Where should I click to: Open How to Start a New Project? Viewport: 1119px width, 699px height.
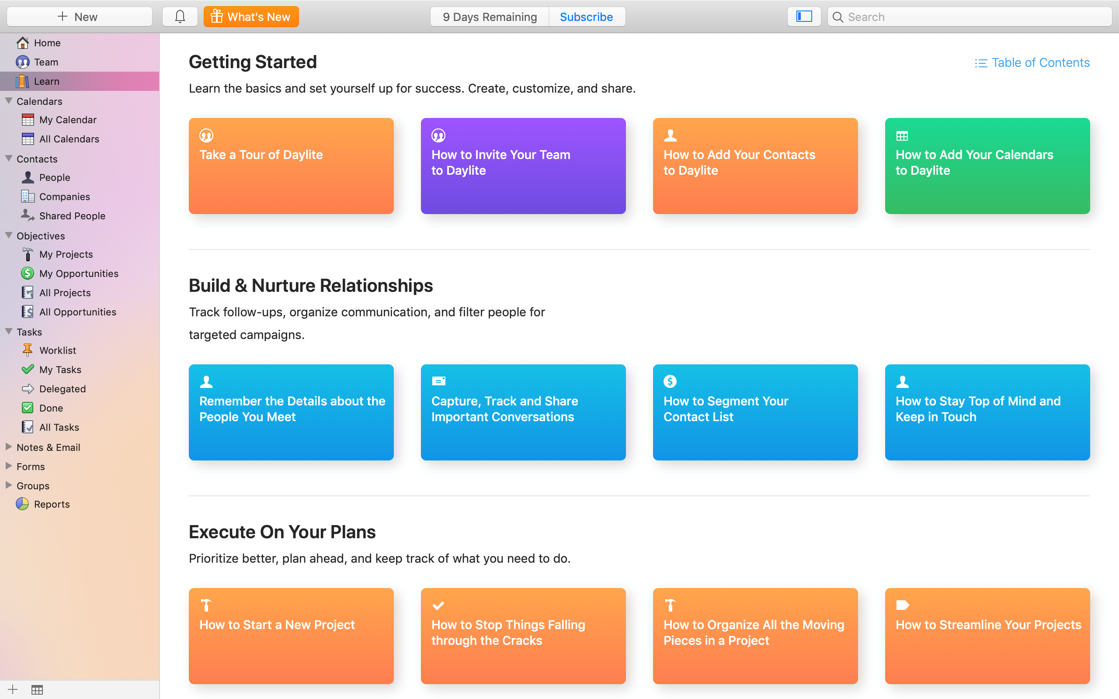(x=291, y=636)
